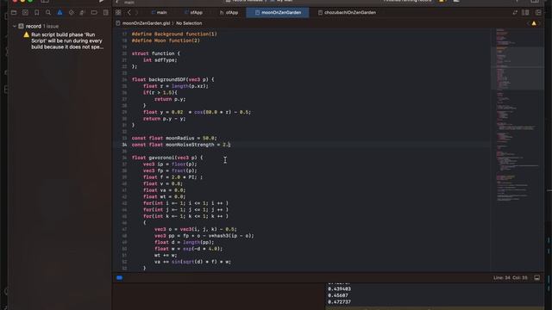Switch to the main tab
Screen dimensions: 552x310
click(159, 13)
